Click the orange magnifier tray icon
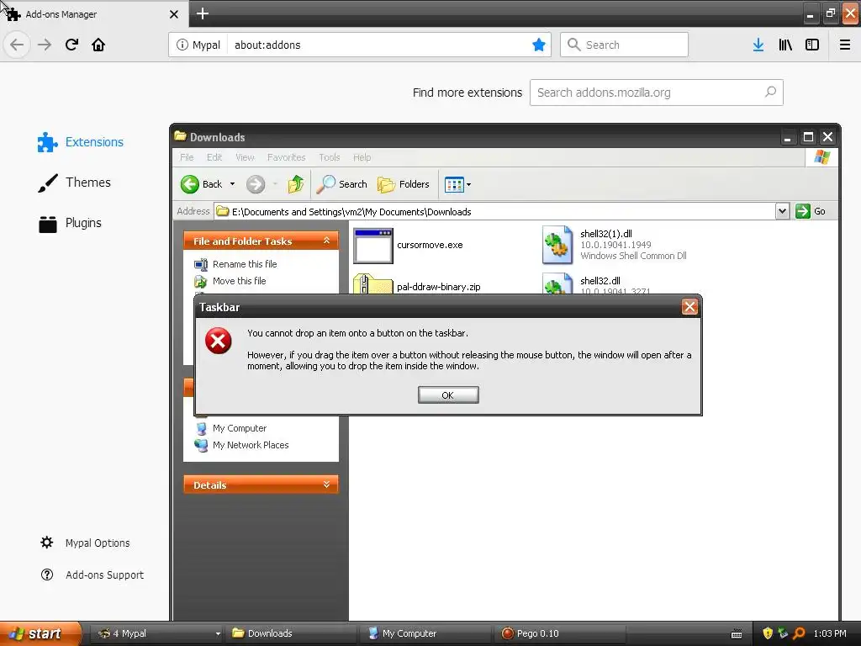The image size is (861, 646). click(799, 633)
